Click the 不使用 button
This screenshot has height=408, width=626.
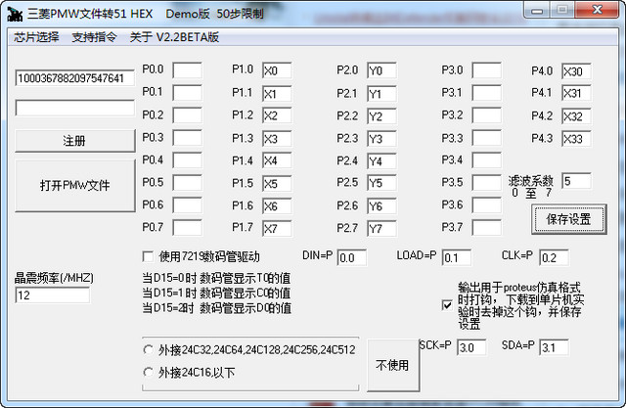(x=392, y=365)
